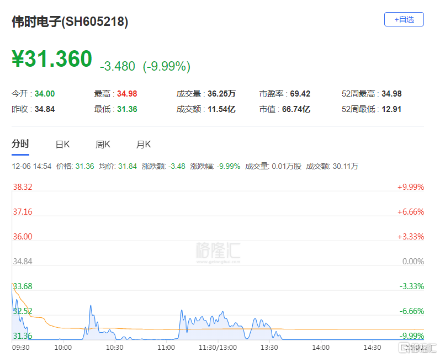
Task: Click price peak near 10:15 on chart
Action: point(91,306)
